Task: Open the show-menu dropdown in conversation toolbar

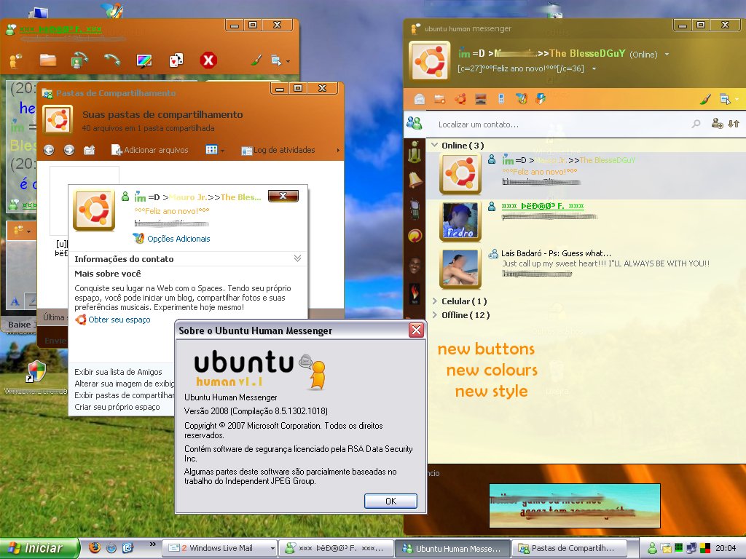Action: pyautogui.click(x=280, y=61)
